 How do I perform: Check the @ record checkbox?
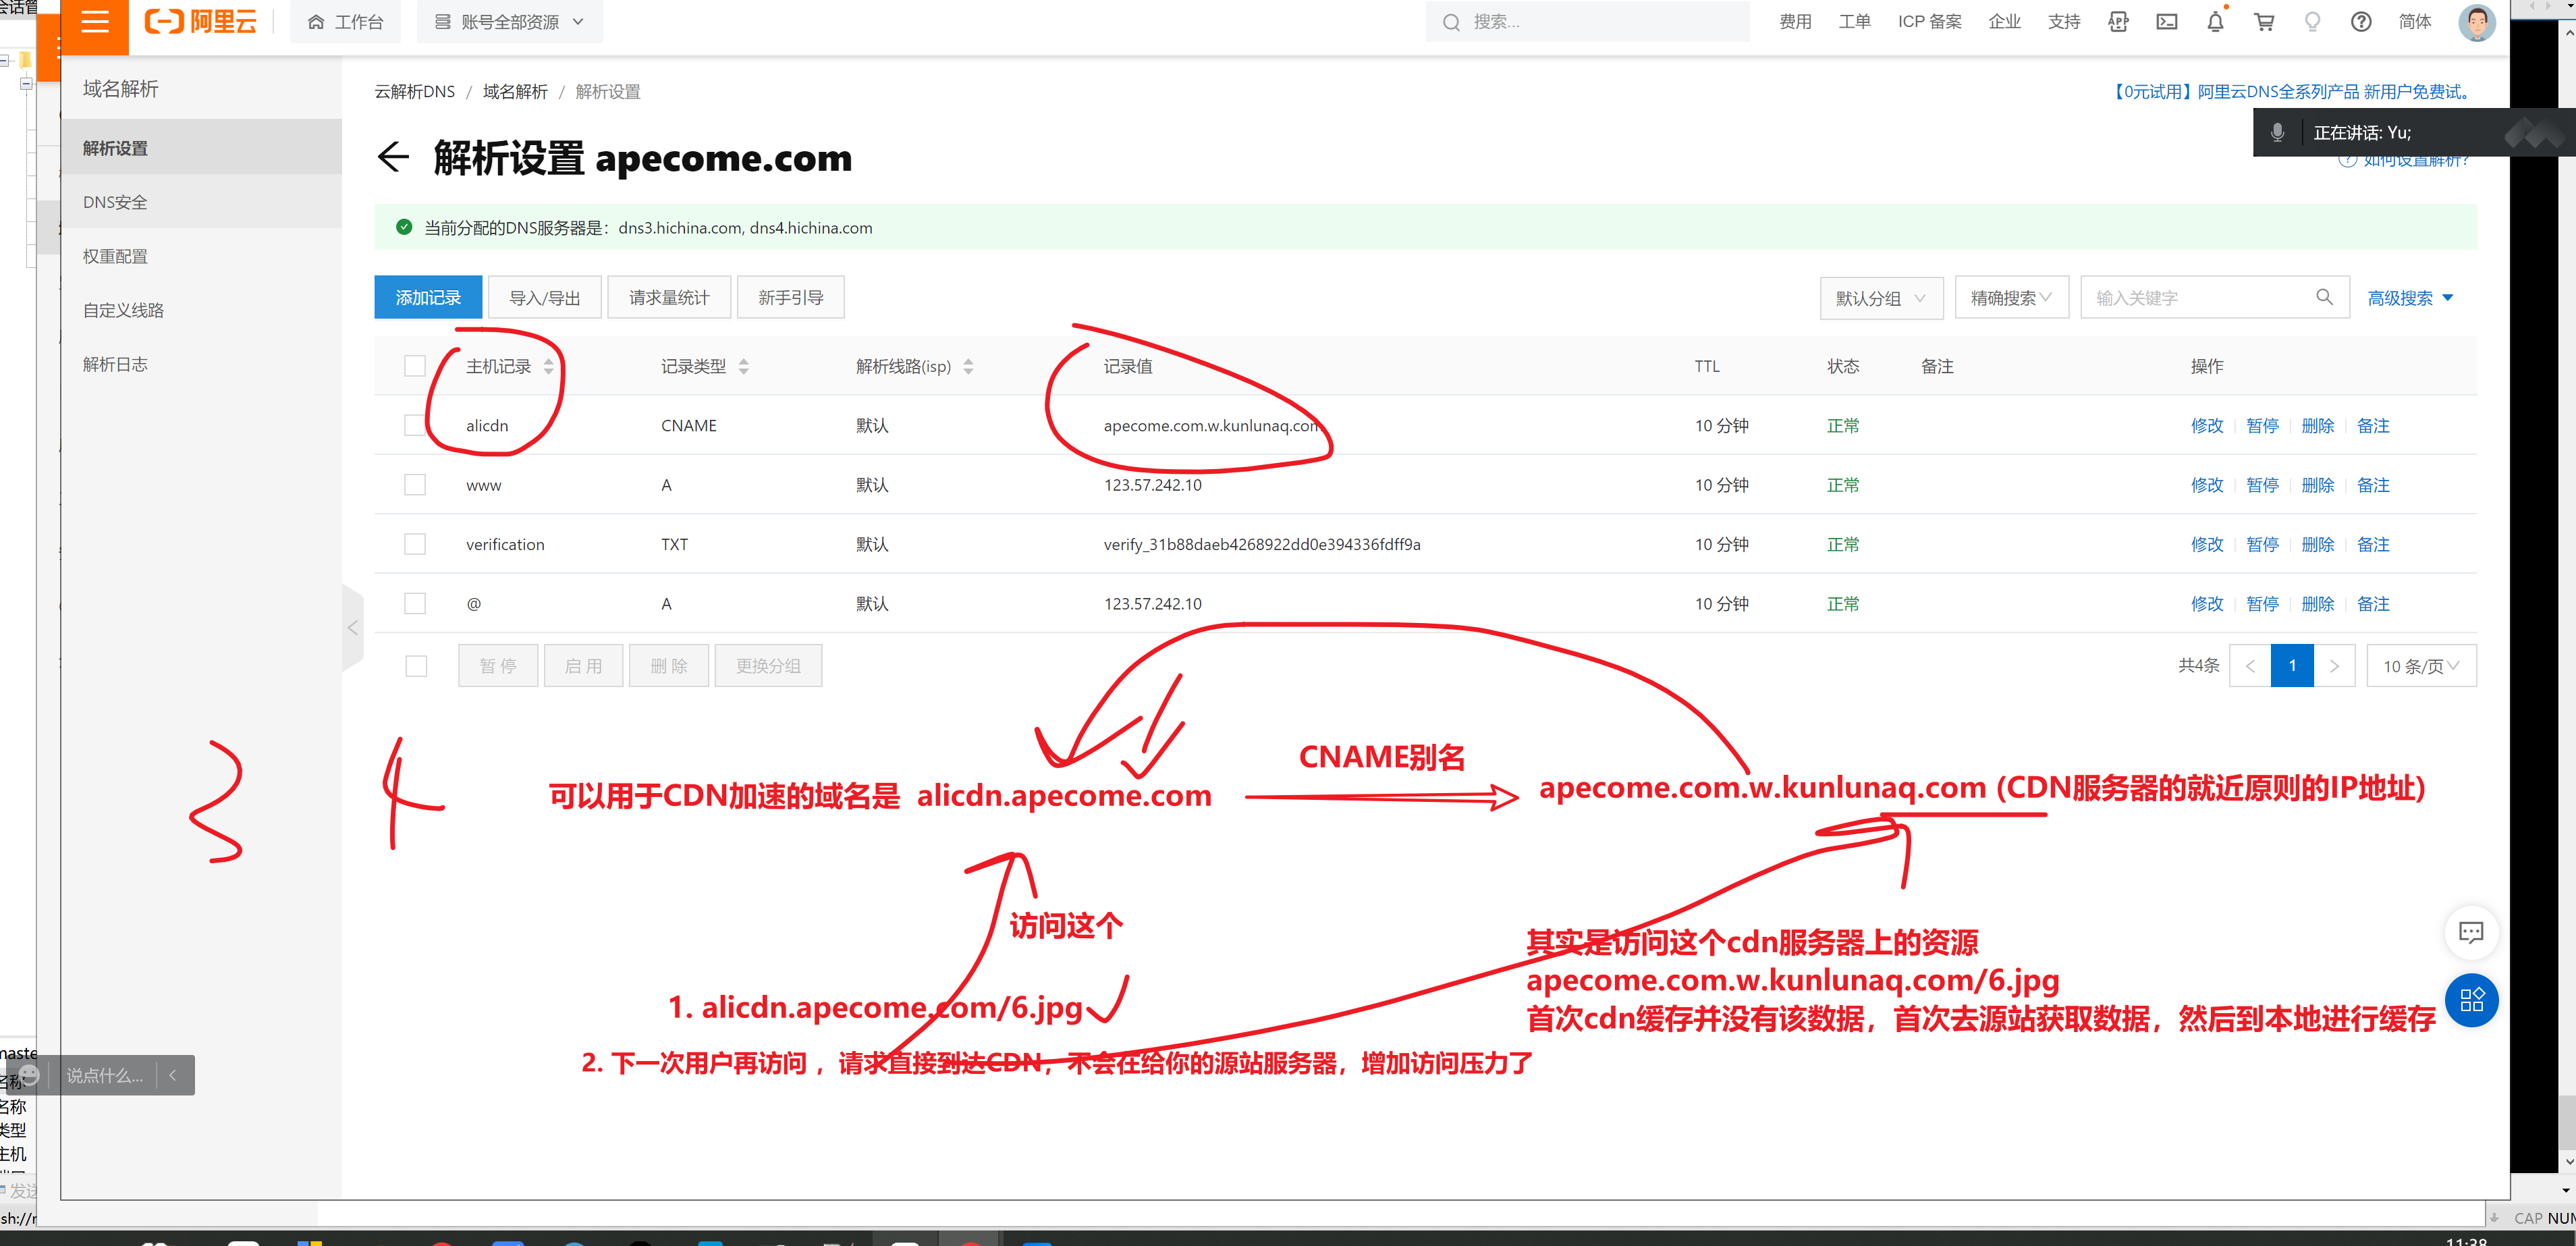tap(415, 603)
